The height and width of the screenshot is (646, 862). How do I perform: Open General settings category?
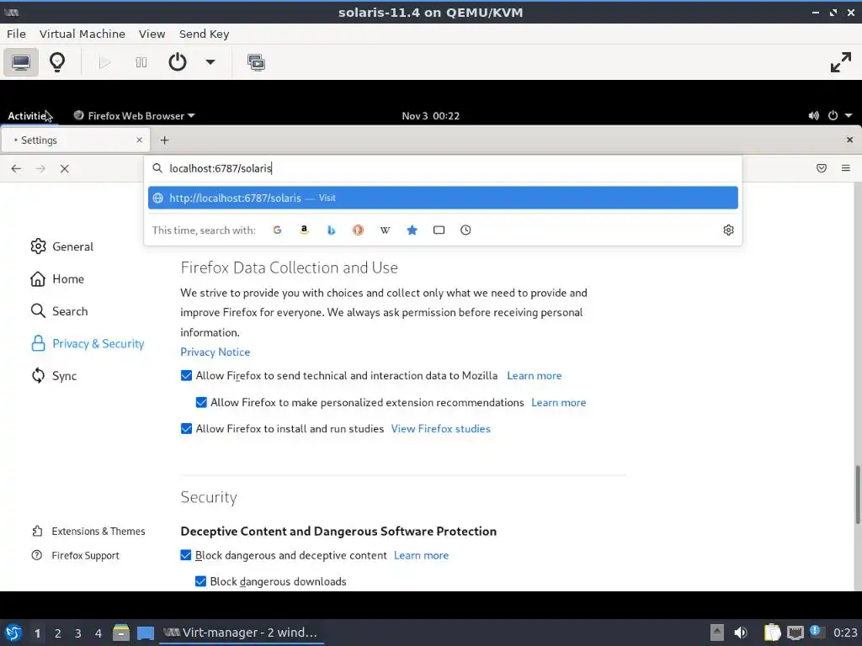coord(61,246)
